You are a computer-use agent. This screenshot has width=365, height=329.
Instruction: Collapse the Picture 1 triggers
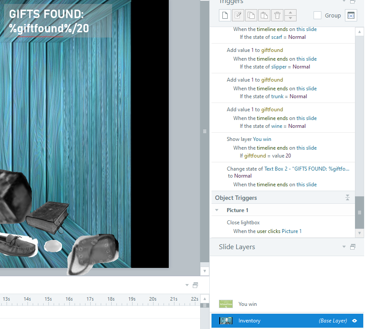(x=217, y=210)
